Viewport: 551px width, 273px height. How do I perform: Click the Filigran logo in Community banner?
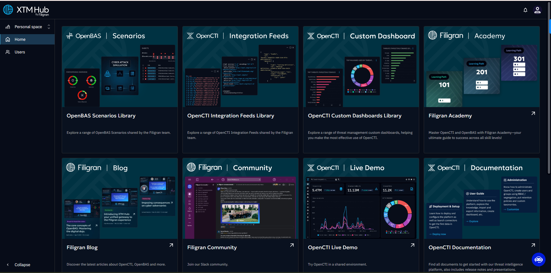204,167
